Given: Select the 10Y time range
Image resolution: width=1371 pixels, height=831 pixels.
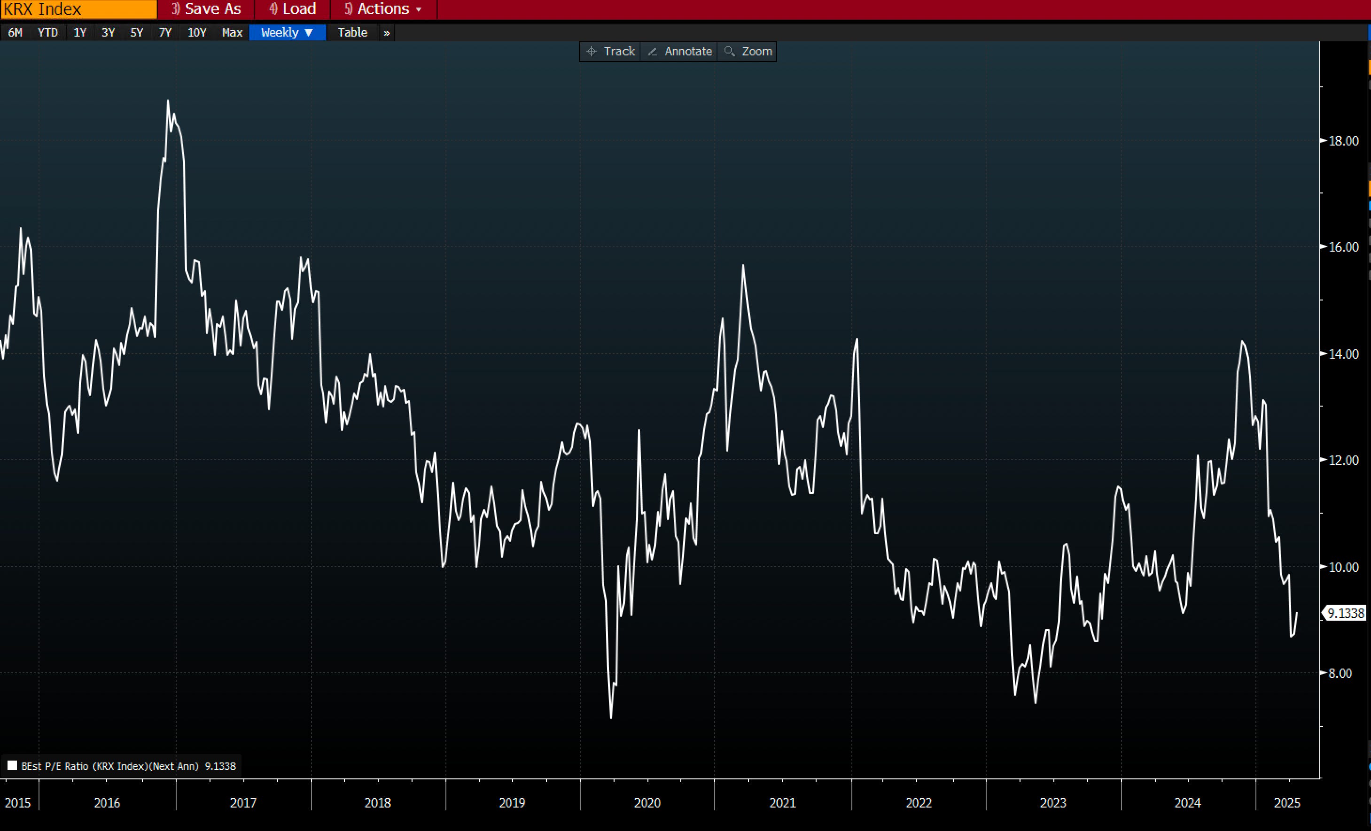Looking at the screenshot, I should click(x=196, y=33).
